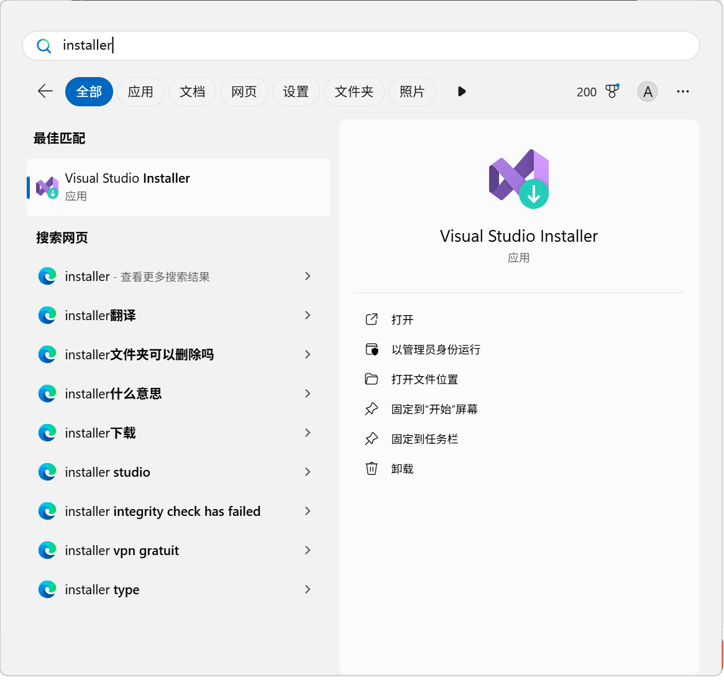Select the 设置 filter tab
This screenshot has height=680, width=724.
296,91
